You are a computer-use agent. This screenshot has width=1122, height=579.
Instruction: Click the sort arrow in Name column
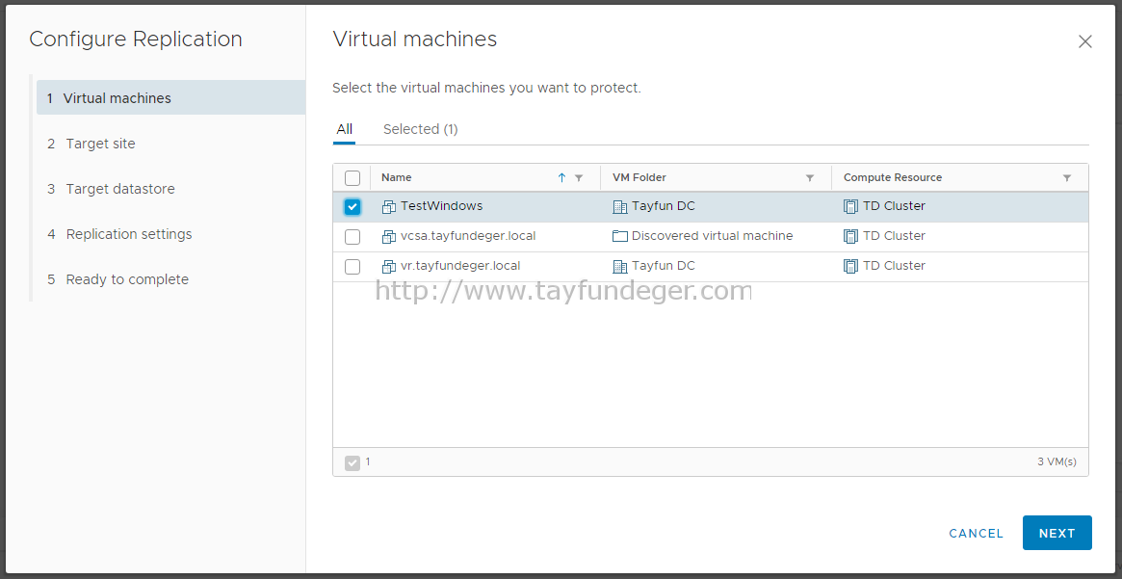pos(561,177)
